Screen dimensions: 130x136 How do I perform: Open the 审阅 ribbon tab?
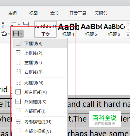[x=12, y=13]
